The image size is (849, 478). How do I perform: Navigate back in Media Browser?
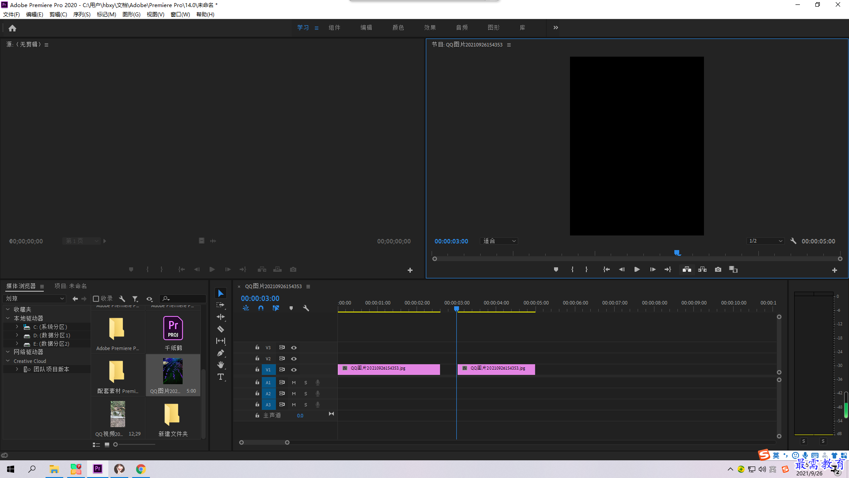tap(75, 299)
